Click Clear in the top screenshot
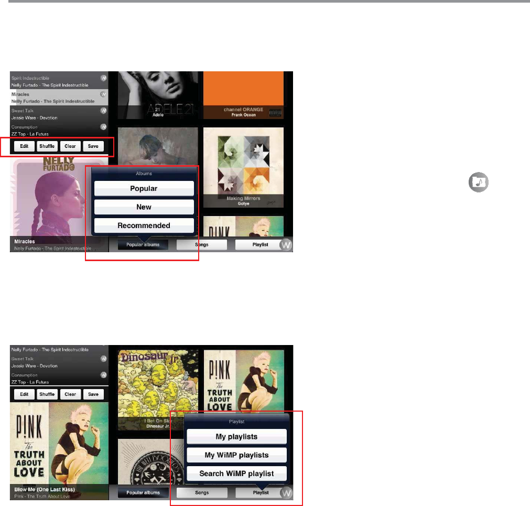The width and height of the screenshot is (530, 506). tap(70, 146)
